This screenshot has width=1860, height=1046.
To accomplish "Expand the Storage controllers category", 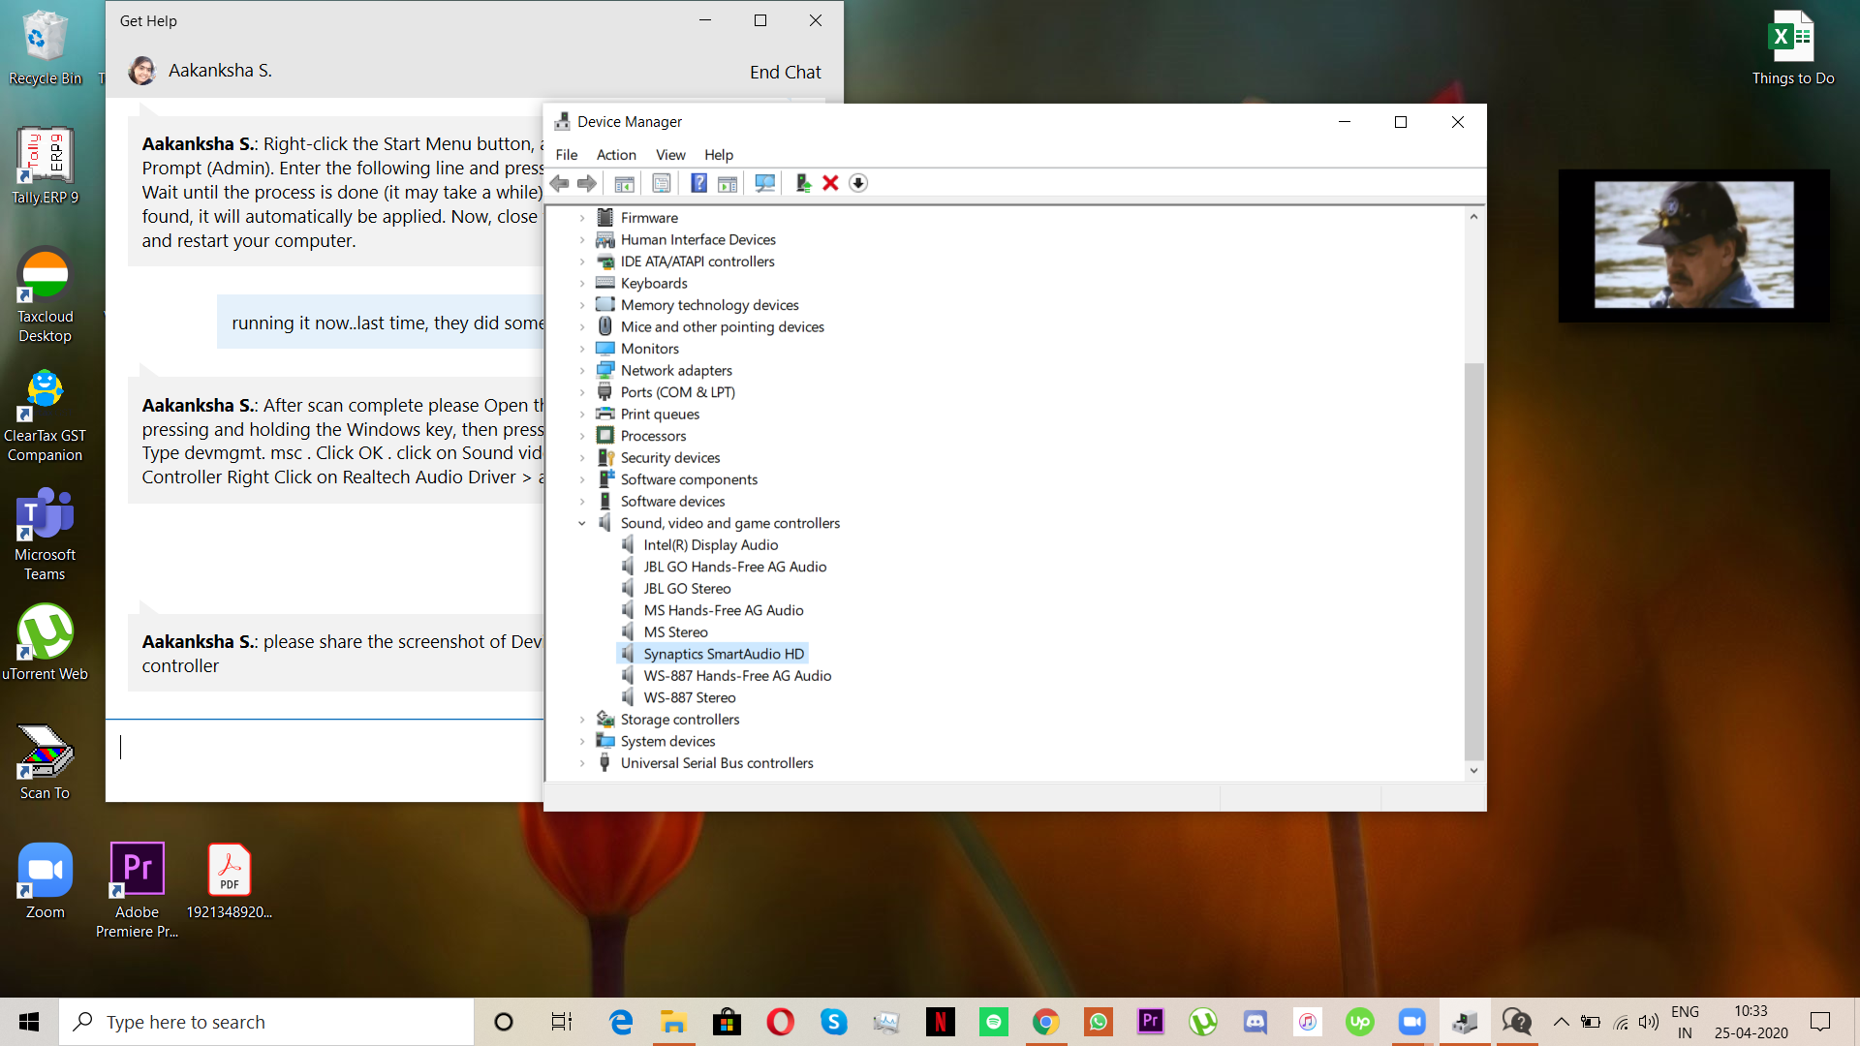I will click(582, 720).
